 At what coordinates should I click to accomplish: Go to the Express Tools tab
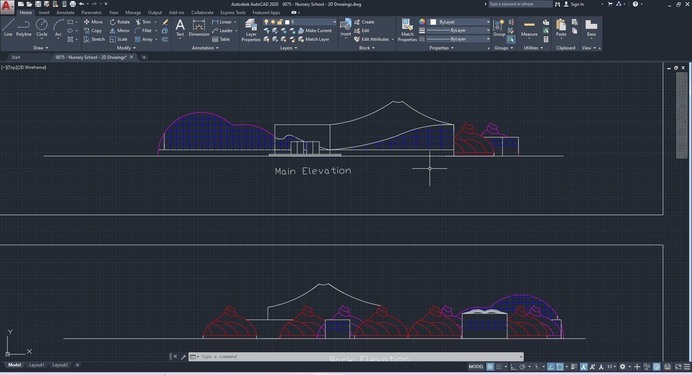click(x=233, y=13)
